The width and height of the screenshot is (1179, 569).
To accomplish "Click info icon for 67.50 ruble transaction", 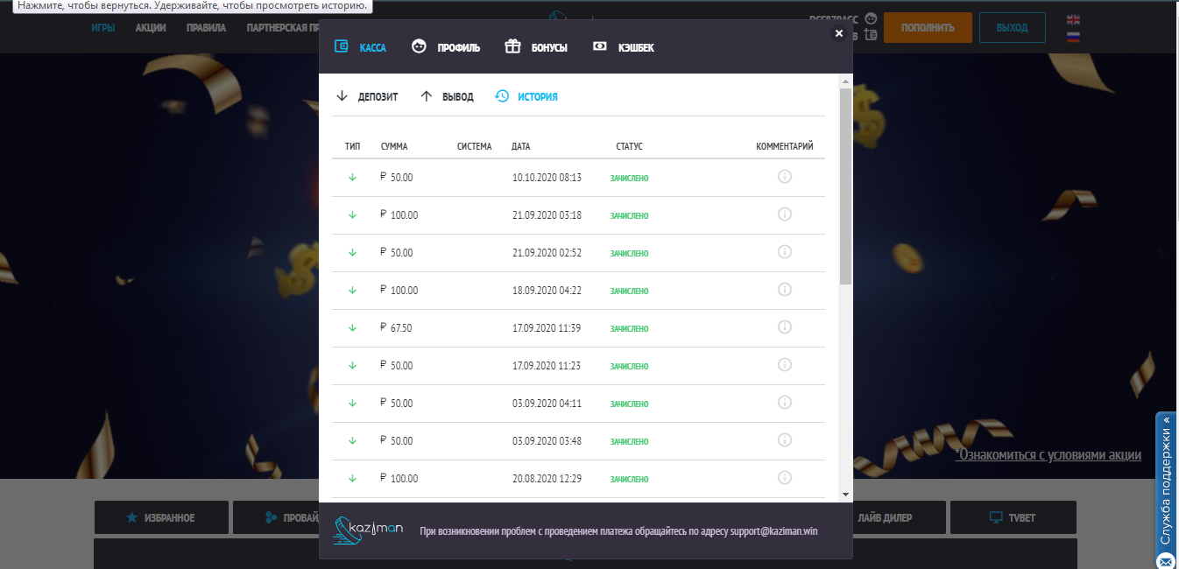I will point(785,327).
